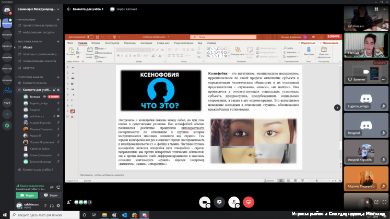The width and height of the screenshot is (390, 219).
Task: Toggle camera button in call controls
Action: [x=205, y=202]
